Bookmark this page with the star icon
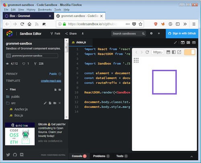The height and width of the screenshot is (163, 201). tap(140, 24)
